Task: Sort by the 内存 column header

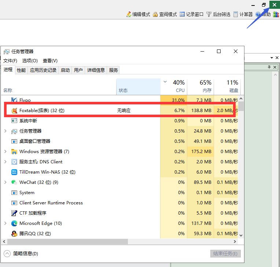Action: tap(200, 87)
